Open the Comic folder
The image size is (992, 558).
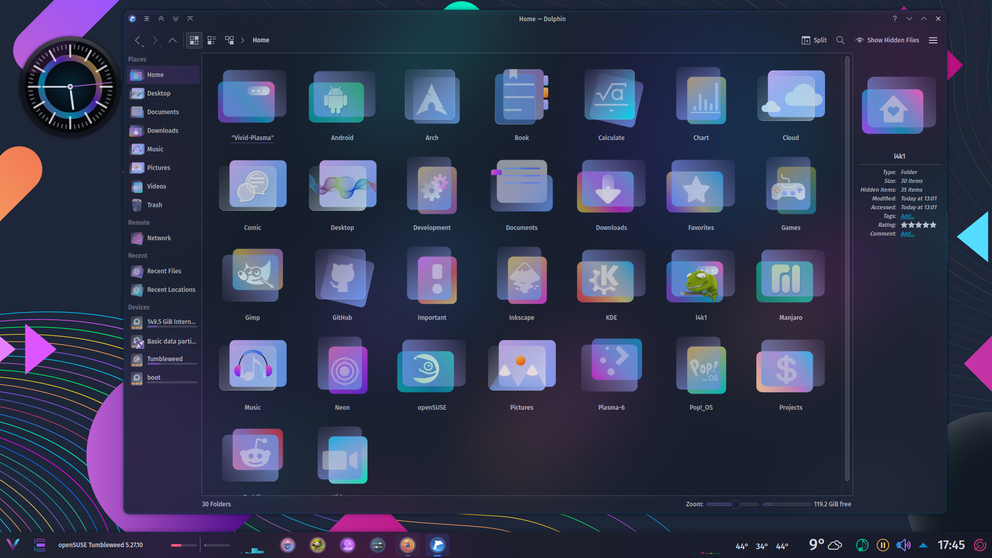[x=253, y=195]
